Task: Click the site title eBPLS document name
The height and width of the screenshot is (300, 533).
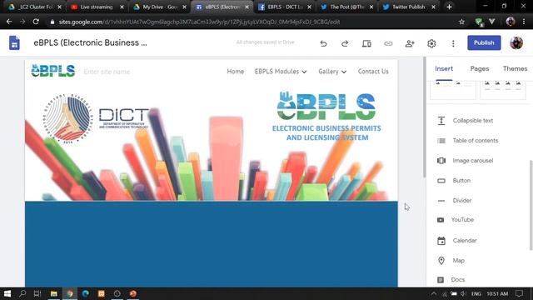Action: pyautogui.click(x=90, y=42)
